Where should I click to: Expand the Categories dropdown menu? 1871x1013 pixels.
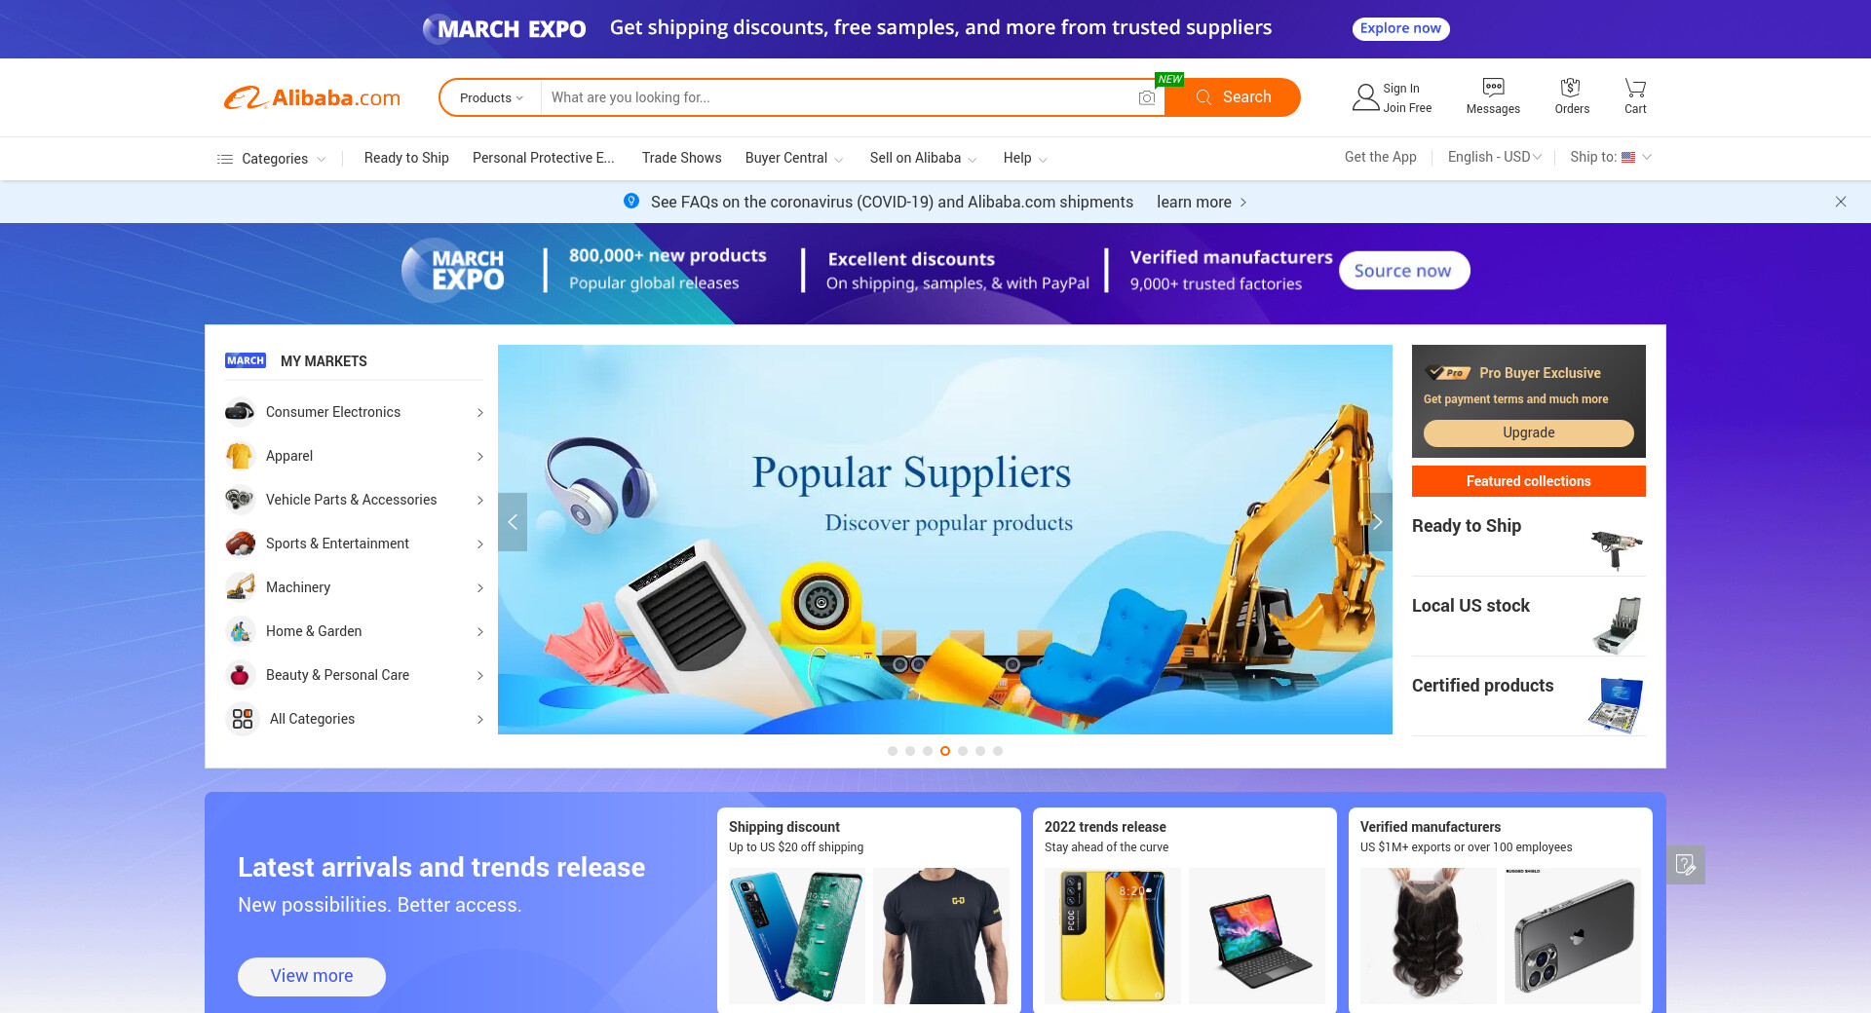pos(272,159)
